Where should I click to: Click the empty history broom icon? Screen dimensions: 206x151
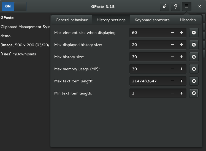(165, 6)
